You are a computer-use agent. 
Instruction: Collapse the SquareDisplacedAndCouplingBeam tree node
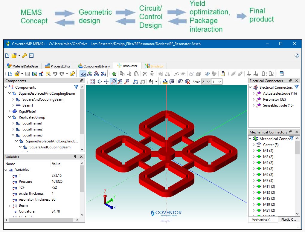(9, 93)
